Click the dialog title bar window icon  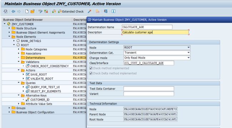pos(90,20)
